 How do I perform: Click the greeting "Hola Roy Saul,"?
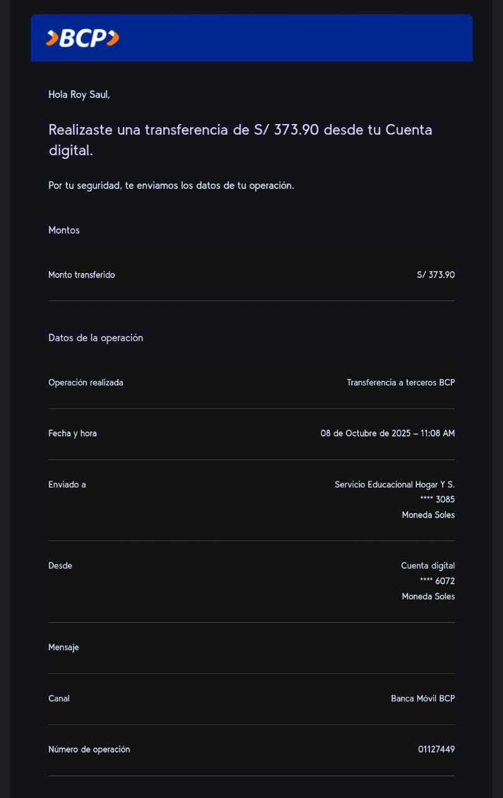click(x=79, y=95)
